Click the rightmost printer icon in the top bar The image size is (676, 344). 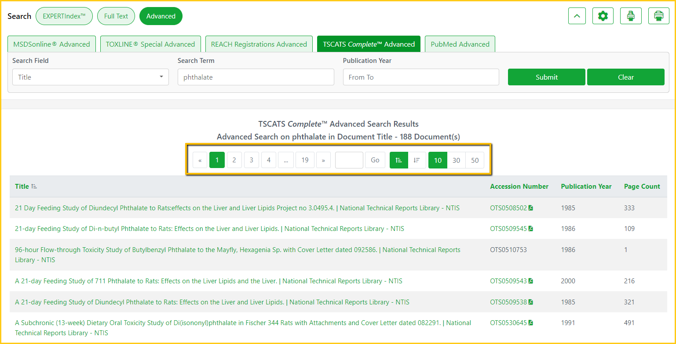click(x=658, y=16)
